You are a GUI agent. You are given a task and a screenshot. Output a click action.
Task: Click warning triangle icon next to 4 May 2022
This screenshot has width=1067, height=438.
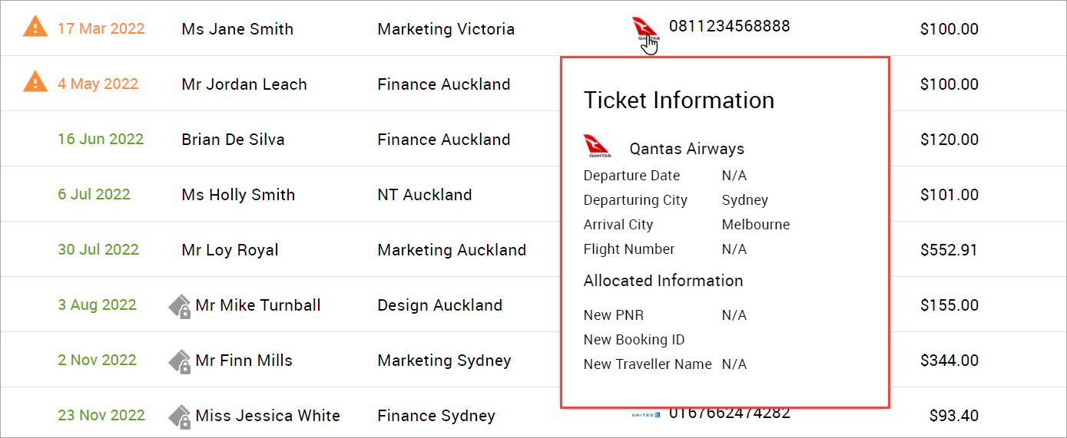pyautogui.click(x=35, y=83)
